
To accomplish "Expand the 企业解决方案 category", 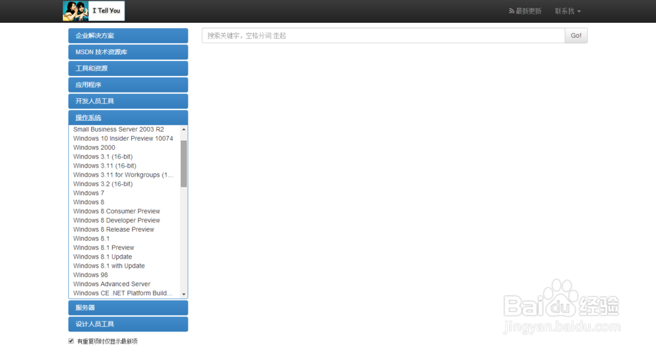I will [128, 36].
